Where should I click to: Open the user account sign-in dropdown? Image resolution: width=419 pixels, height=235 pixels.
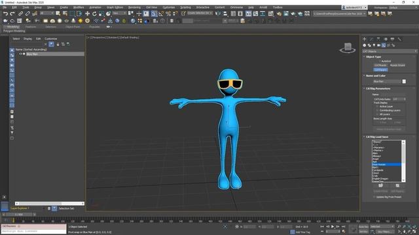[x=355, y=7]
